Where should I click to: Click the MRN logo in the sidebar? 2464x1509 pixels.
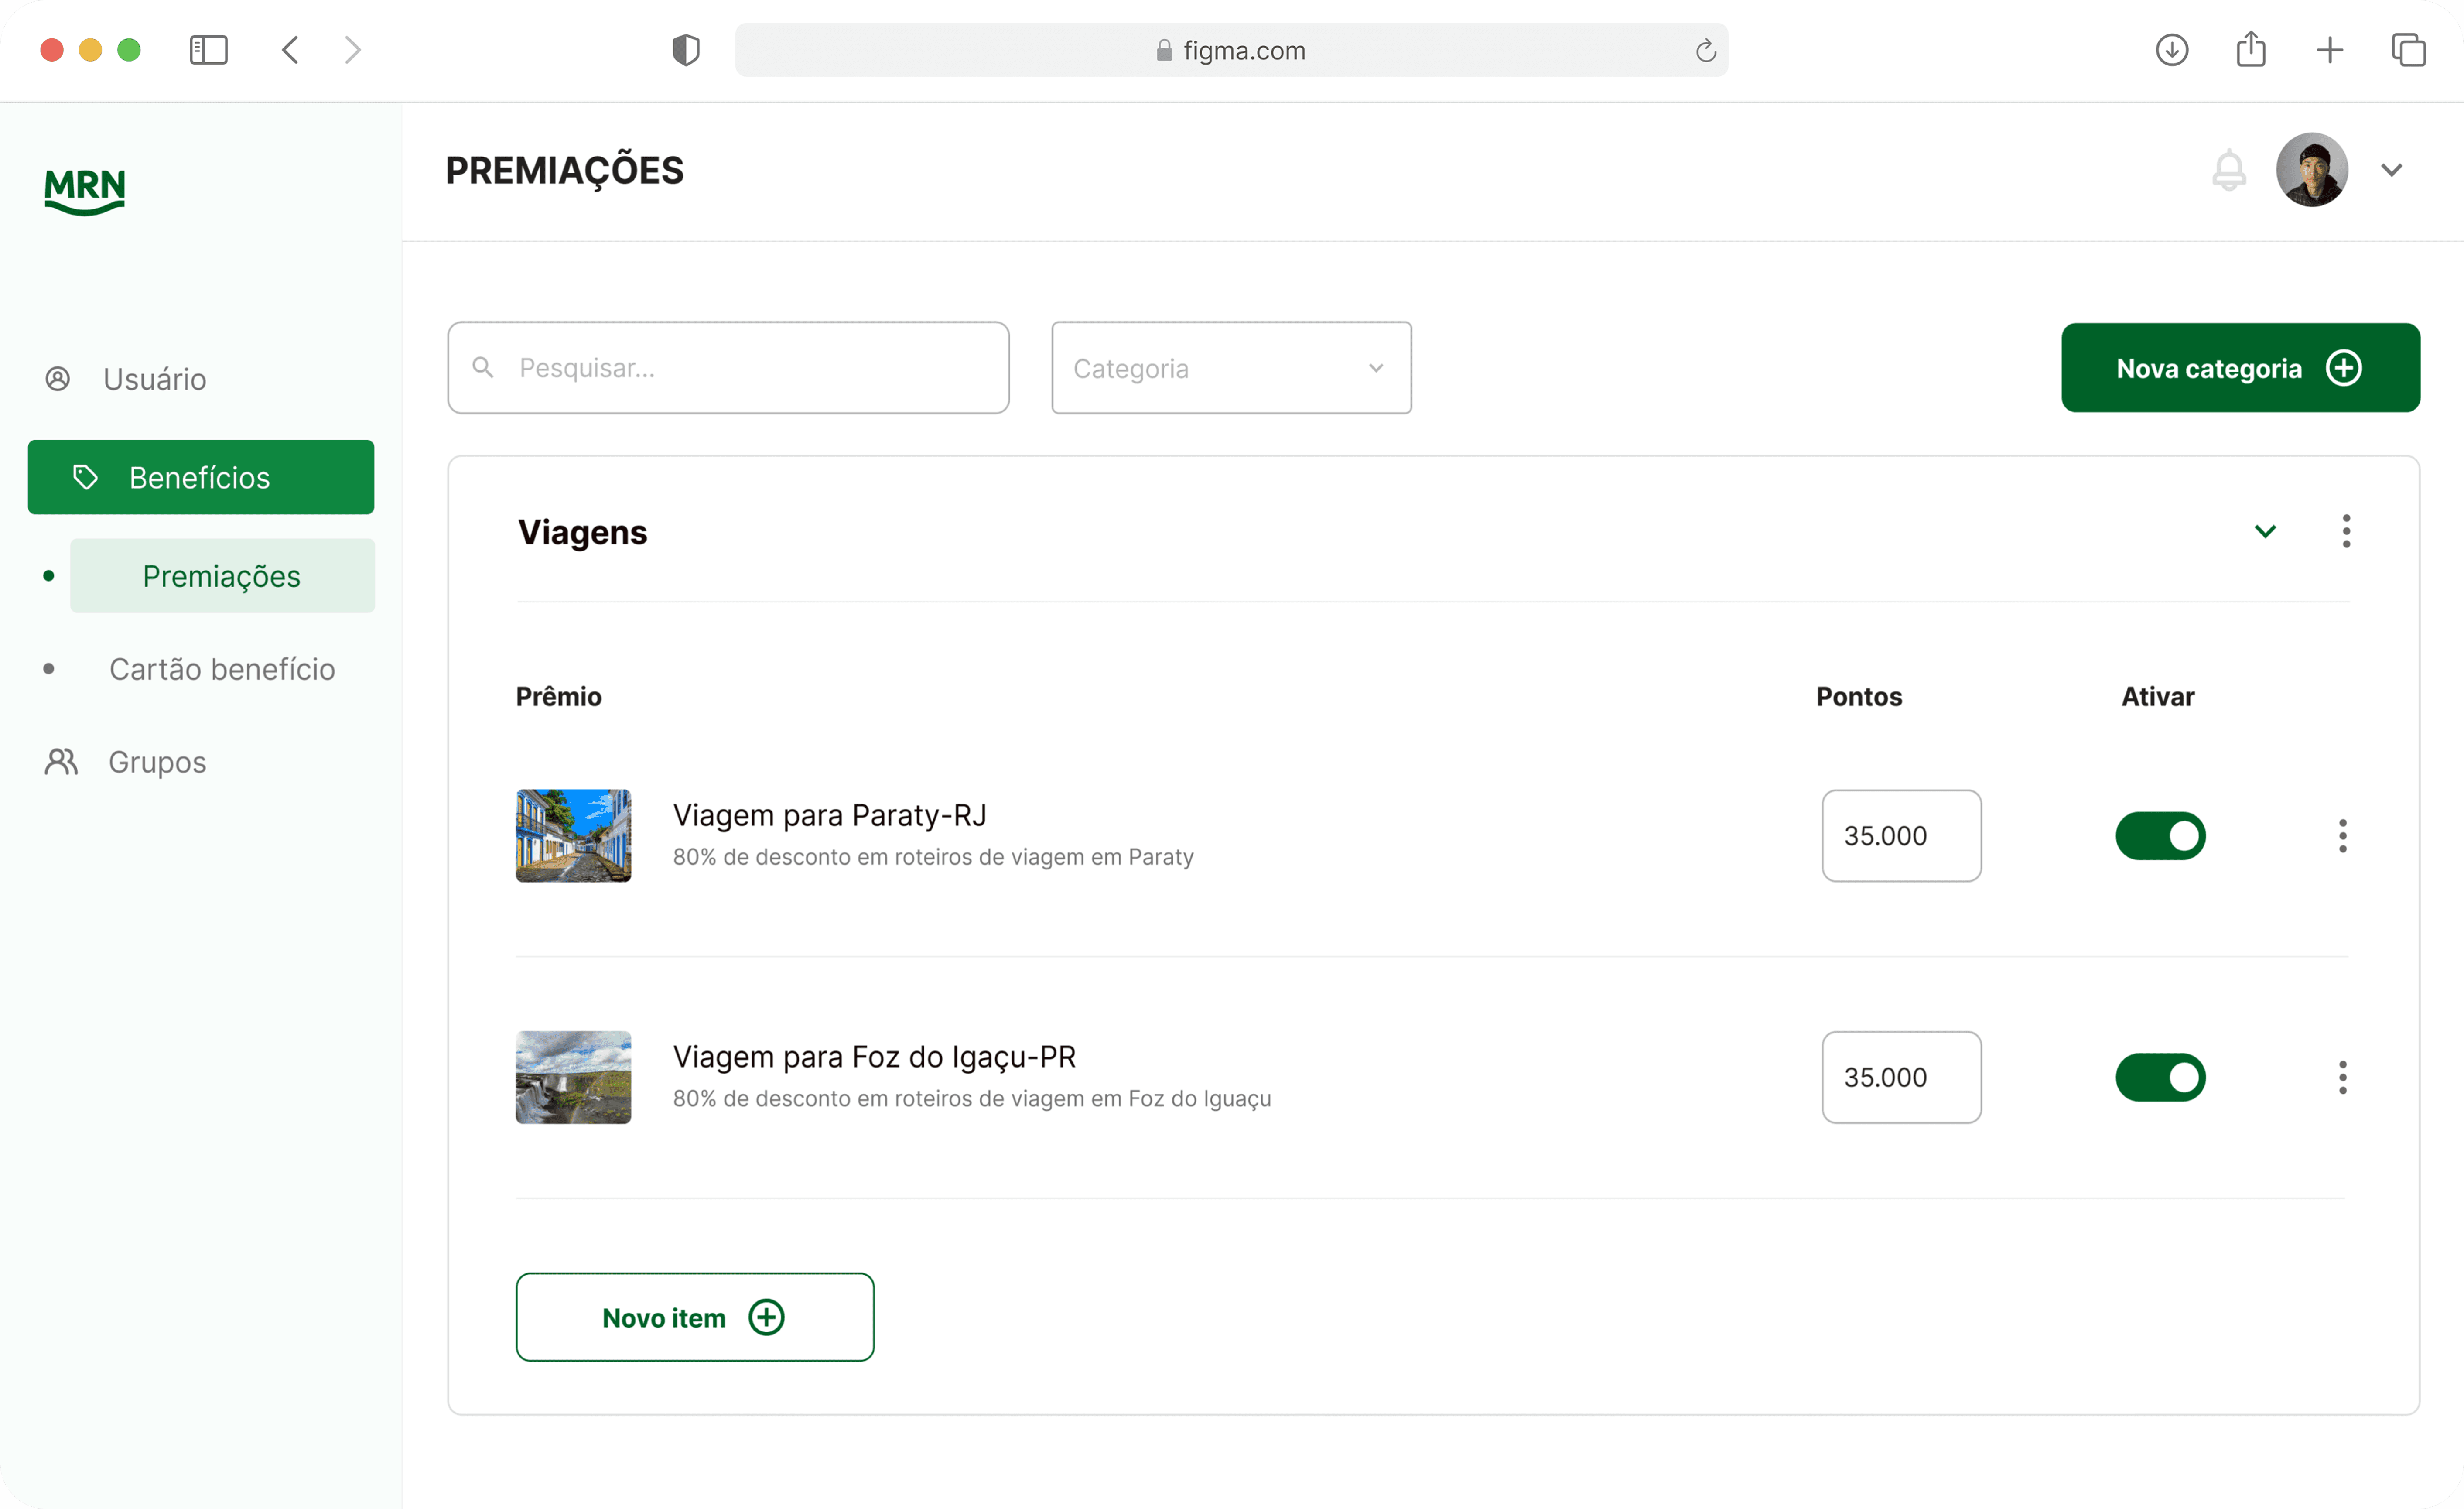click(85, 190)
